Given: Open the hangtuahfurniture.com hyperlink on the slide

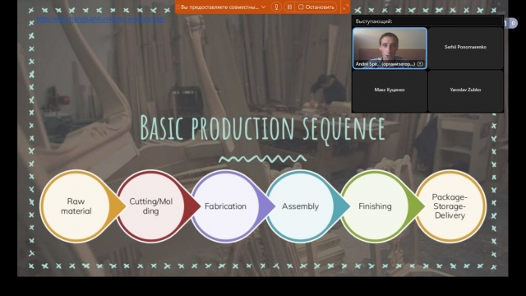Looking at the screenshot, I should pyautogui.click(x=100, y=19).
